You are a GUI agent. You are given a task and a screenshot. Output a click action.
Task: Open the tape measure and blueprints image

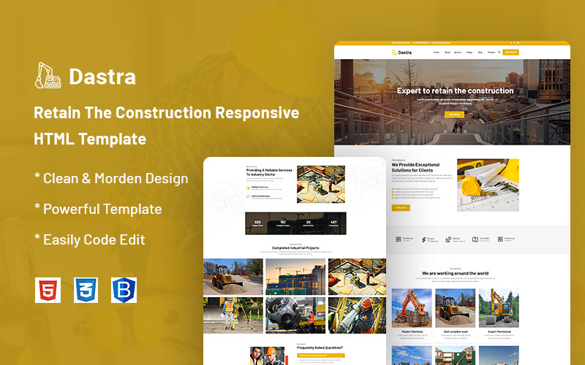tap(488, 185)
